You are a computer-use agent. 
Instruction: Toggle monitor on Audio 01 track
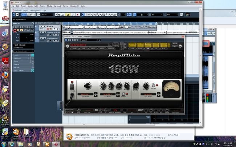(x=50, y=29)
